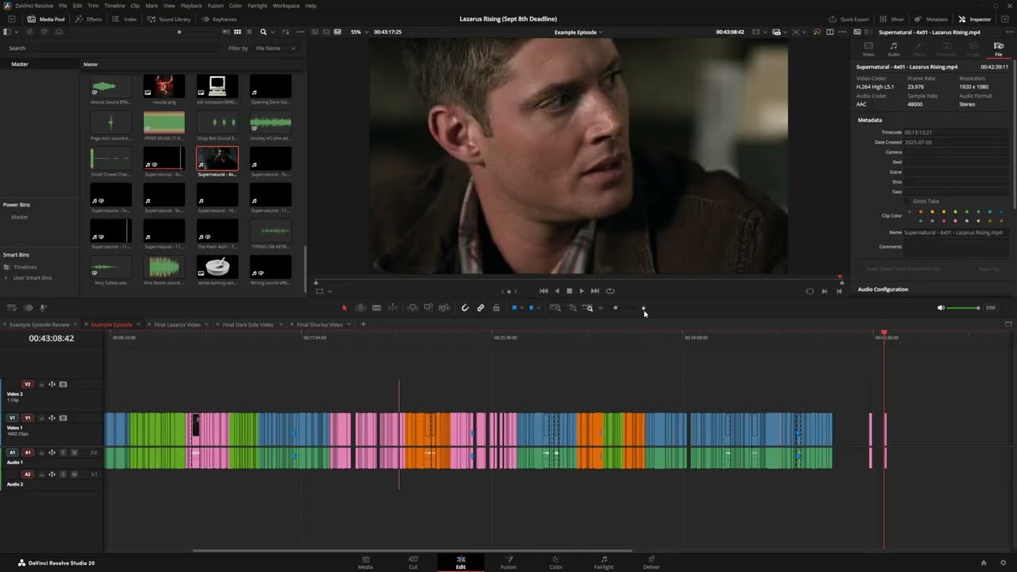Image resolution: width=1017 pixels, height=572 pixels.
Task: Open the Playback menu
Action: coord(191,6)
